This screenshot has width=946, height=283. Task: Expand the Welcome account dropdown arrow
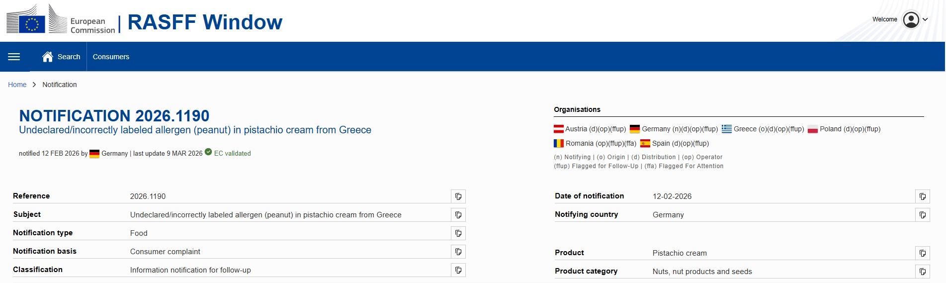click(925, 20)
